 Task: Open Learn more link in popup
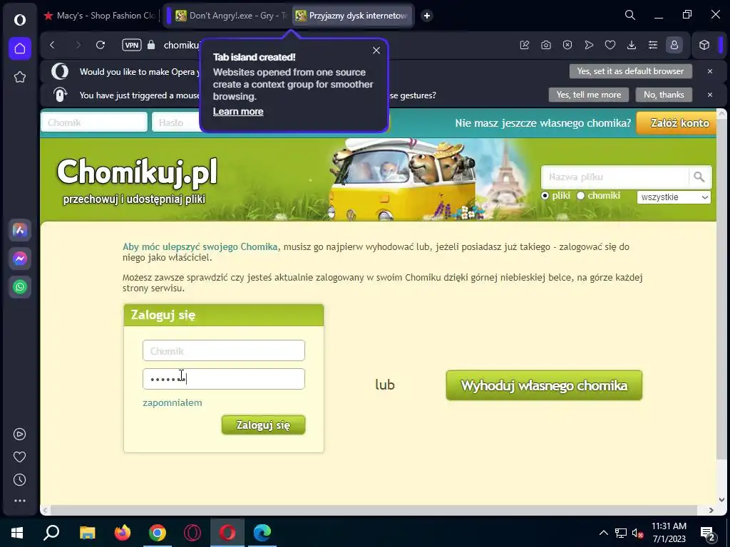[x=238, y=112]
